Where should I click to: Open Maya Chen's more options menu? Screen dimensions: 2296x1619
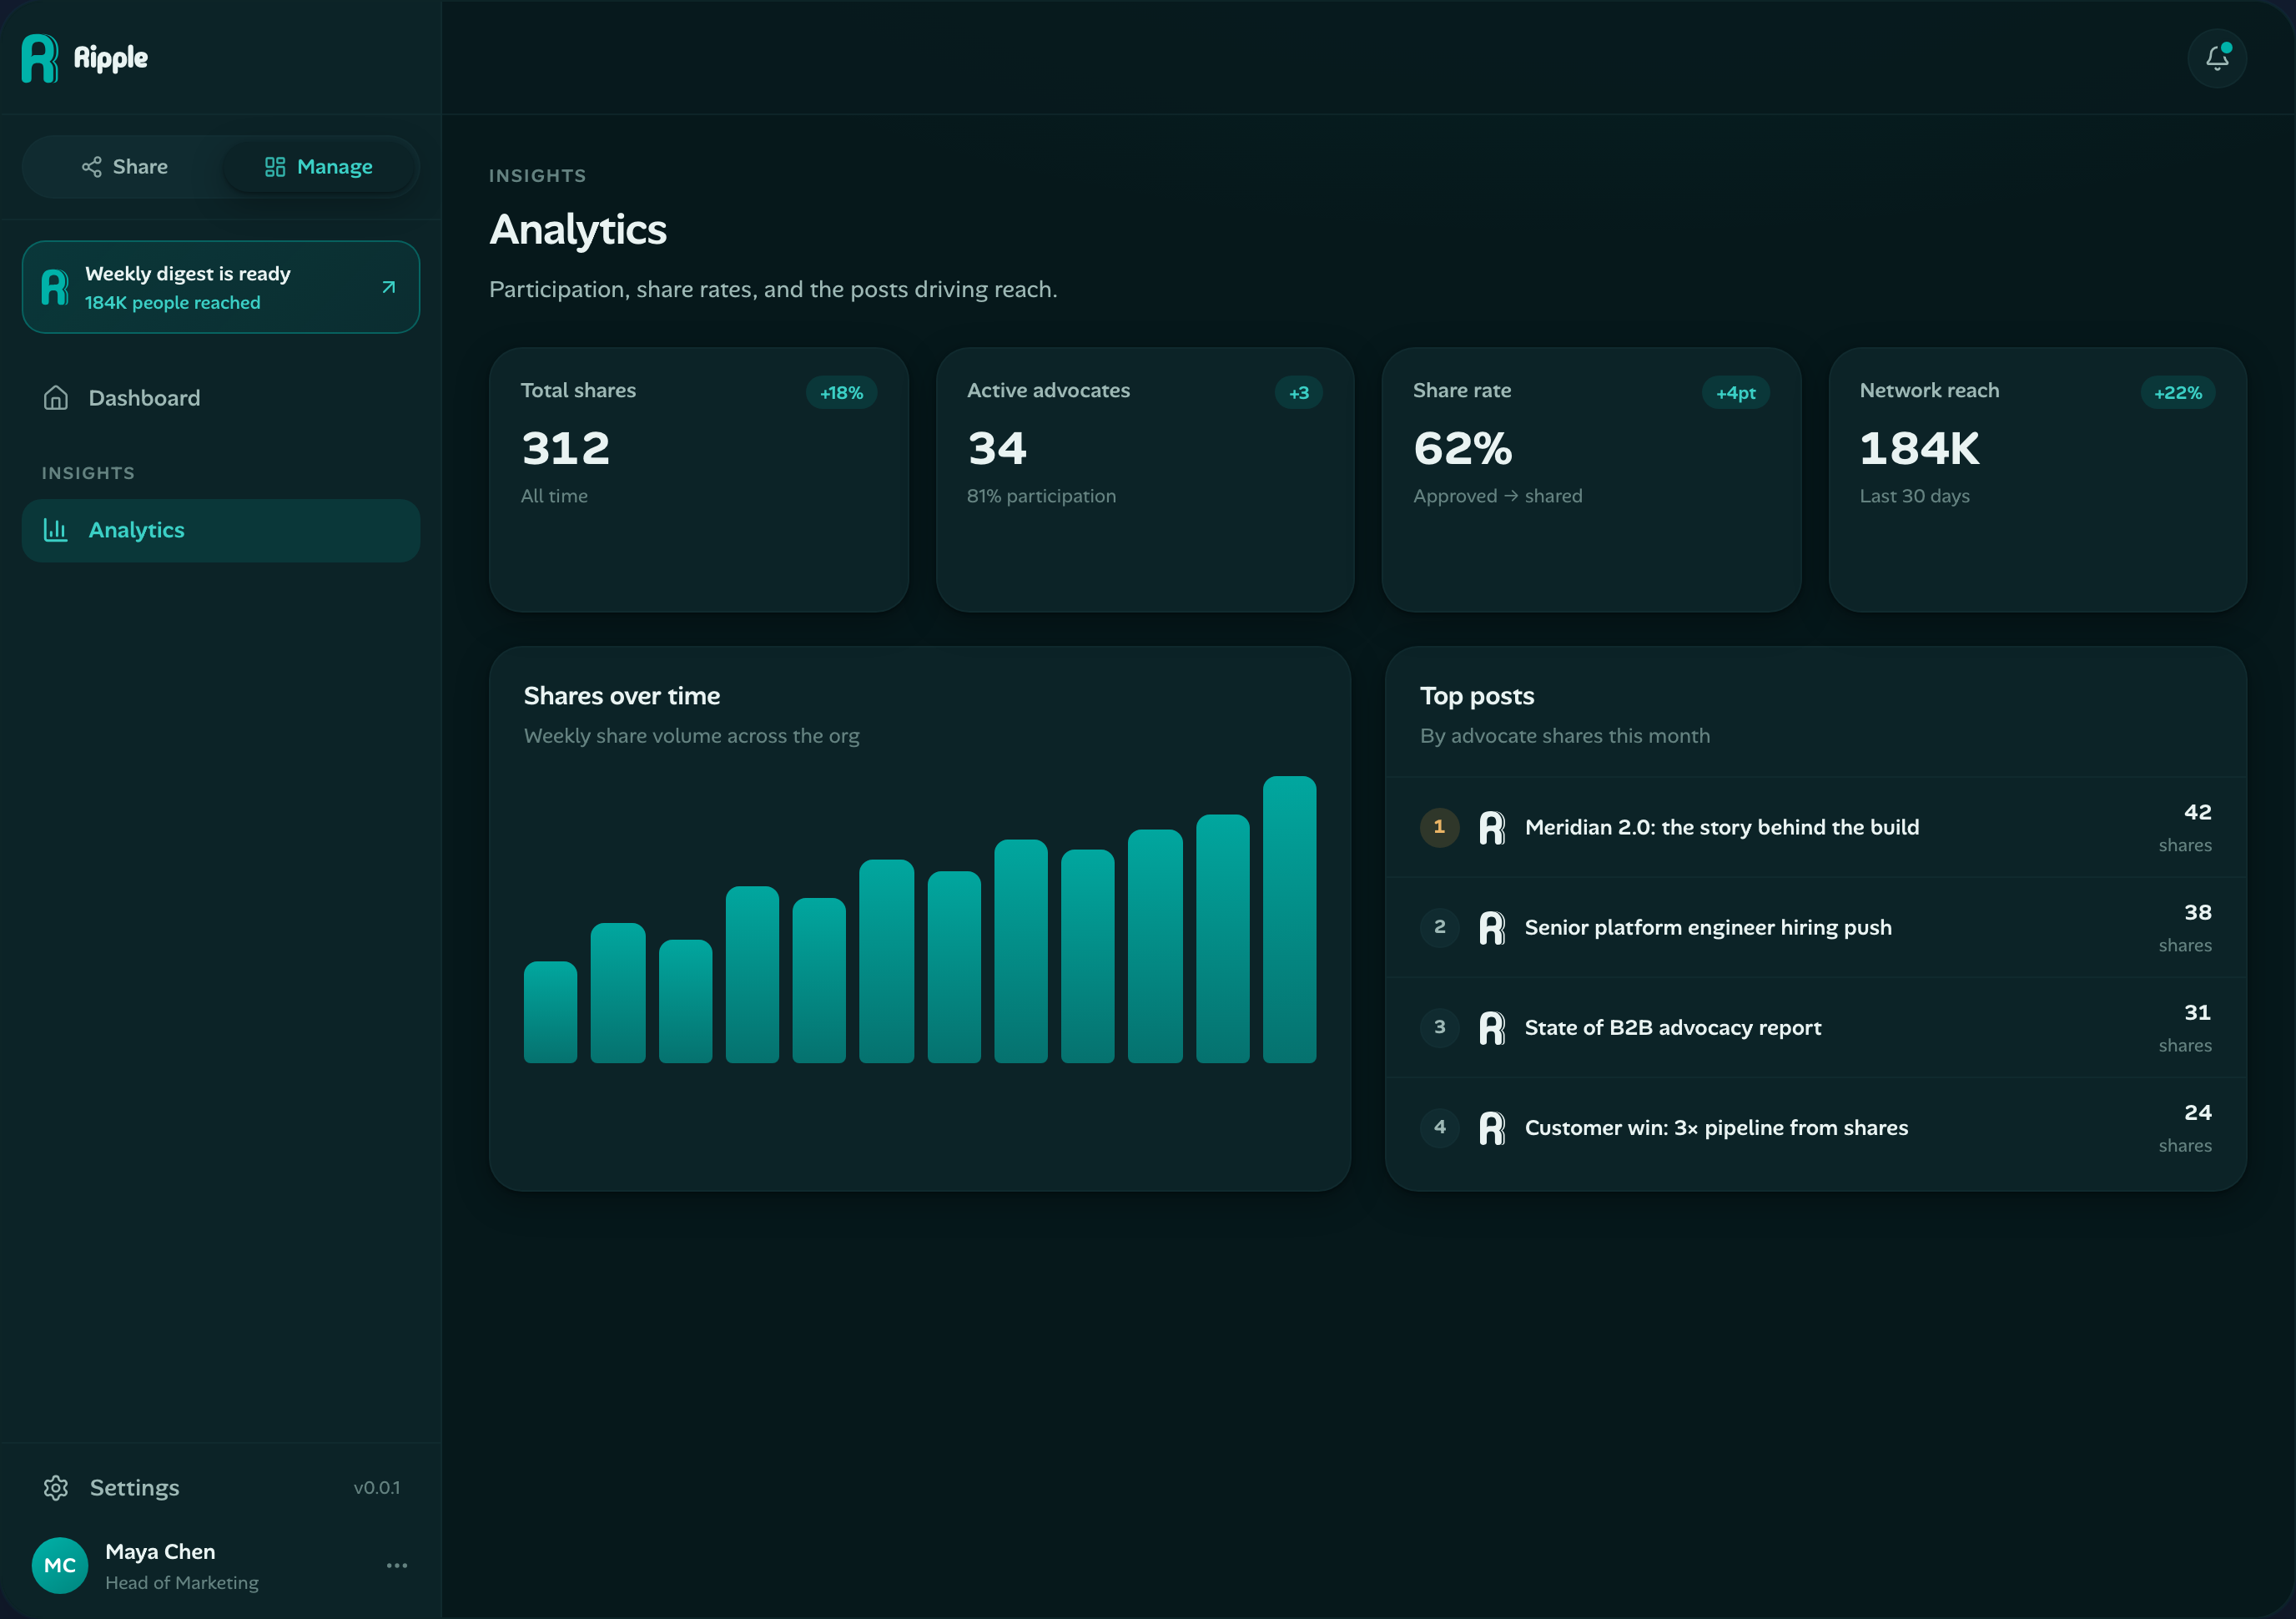pyautogui.click(x=397, y=1566)
